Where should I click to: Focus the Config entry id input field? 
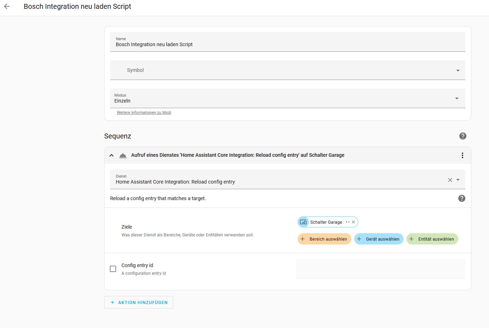(x=381, y=269)
